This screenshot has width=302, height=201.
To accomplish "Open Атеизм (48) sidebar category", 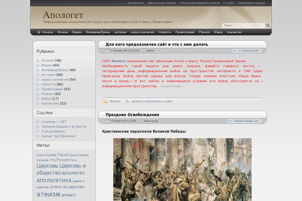I will tap(48, 60).
